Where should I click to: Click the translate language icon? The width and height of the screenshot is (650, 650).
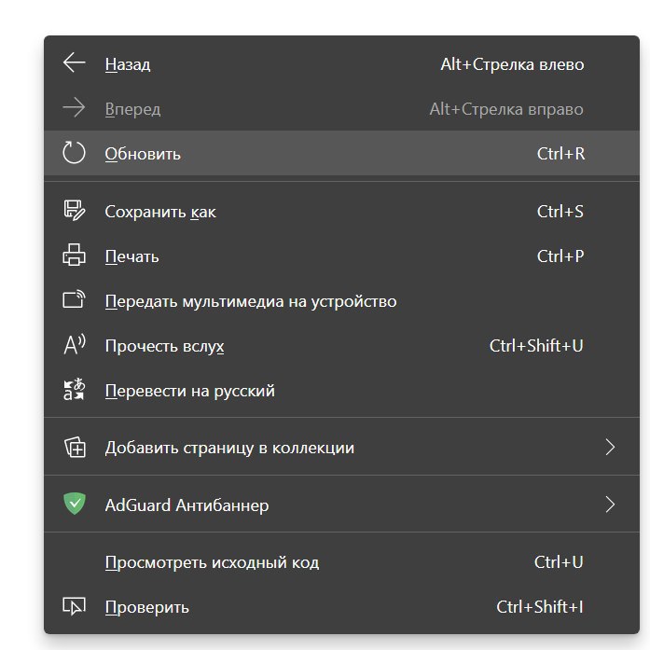pyautogui.click(x=75, y=389)
